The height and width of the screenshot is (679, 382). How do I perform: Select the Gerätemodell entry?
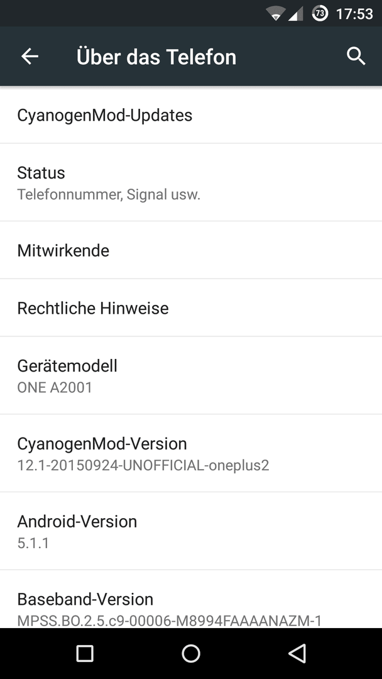(x=191, y=375)
